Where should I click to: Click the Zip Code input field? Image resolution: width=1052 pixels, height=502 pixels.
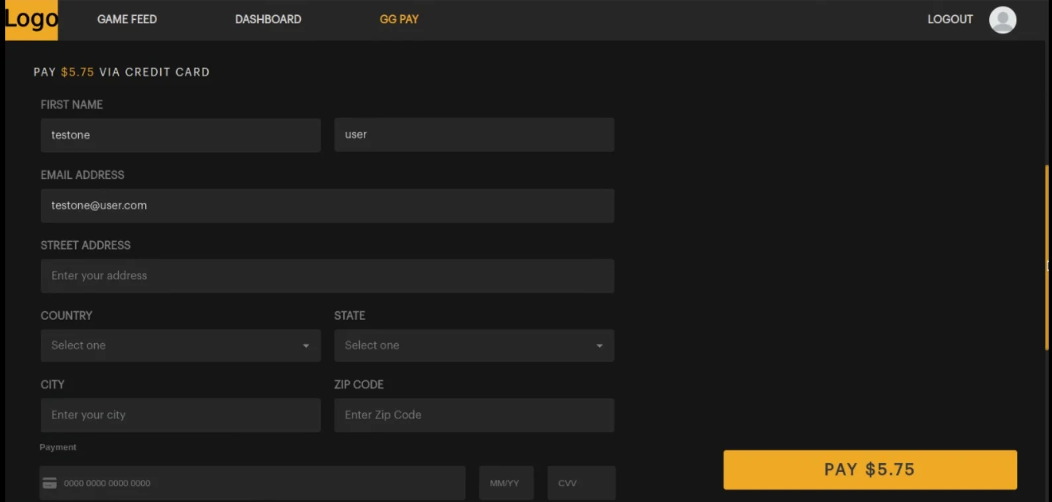coord(474,415)
